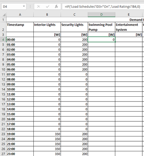Select column B header
This screenshot has width=144, height=156.
pyautogui.click(x=47, y=14)
